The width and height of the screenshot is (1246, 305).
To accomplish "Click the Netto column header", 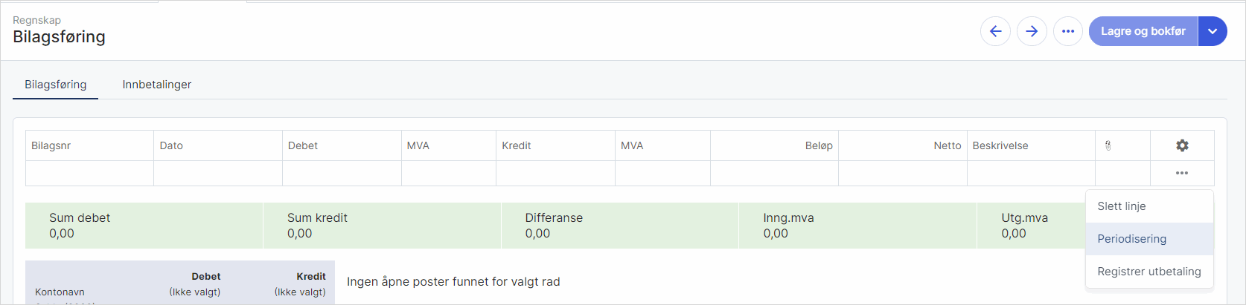I will tap(947, 145).
